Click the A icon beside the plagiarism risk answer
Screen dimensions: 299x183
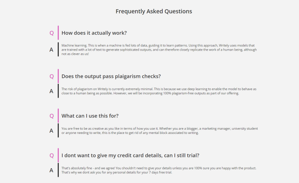pos(51,91)
